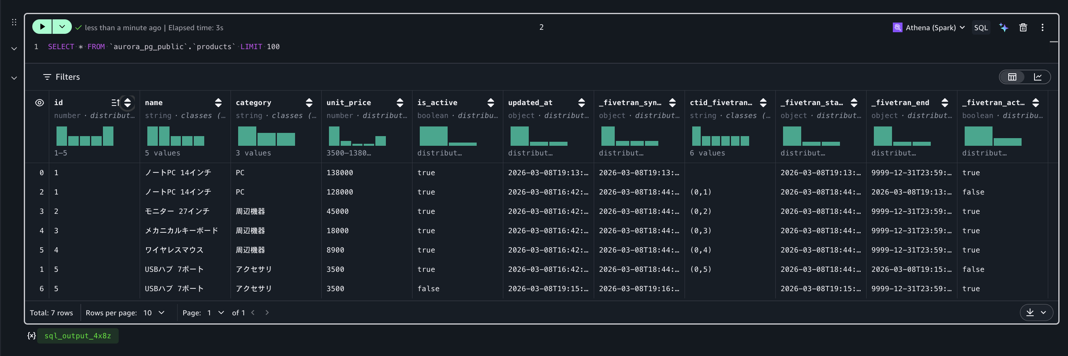Click the id column distribution histogram
The width and height of the screenshot is (1068, 356).
85,136
